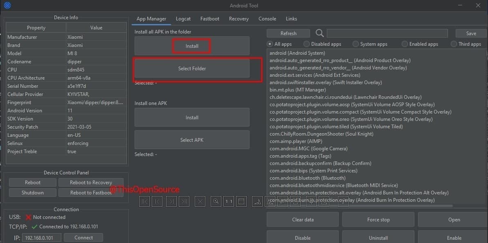Click the Reboot button

[x=33, y=183]
